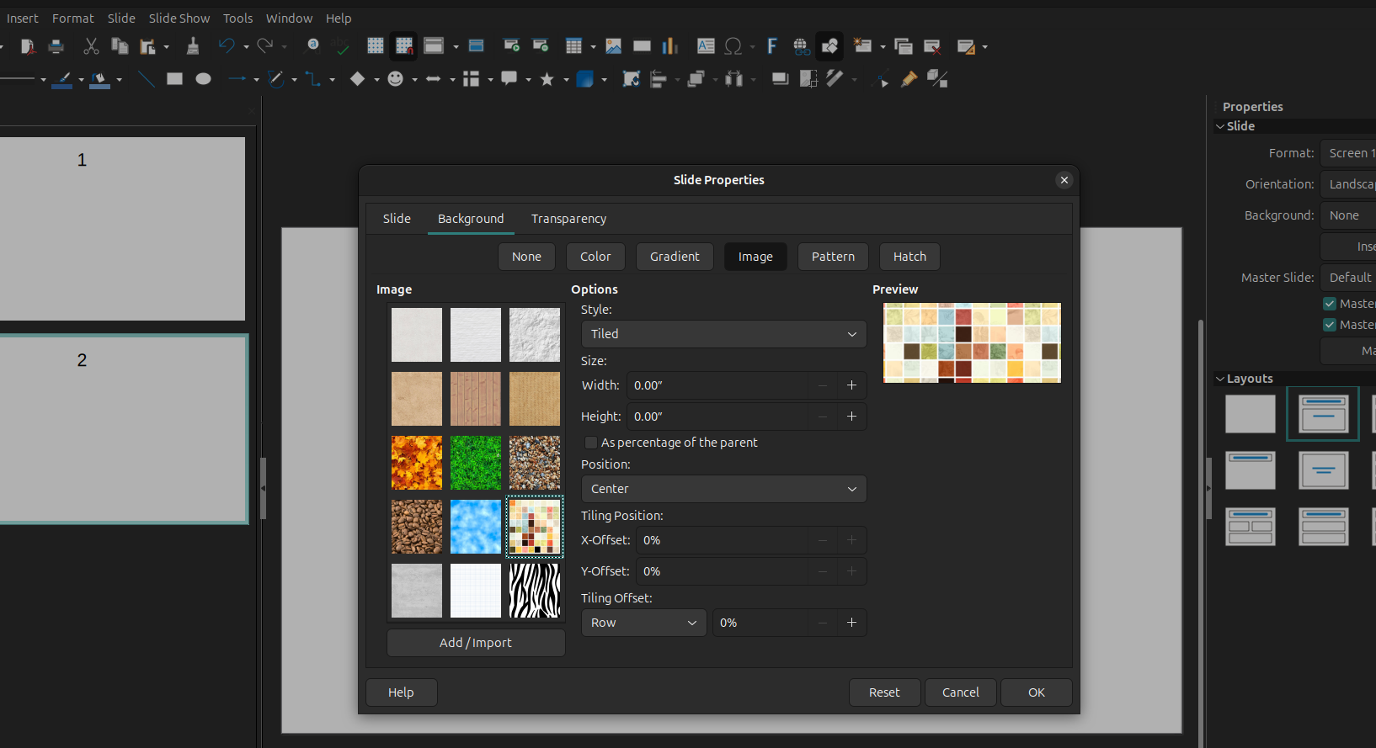
Task: Click the Insert Chart icon
Action: click(670, 46)
